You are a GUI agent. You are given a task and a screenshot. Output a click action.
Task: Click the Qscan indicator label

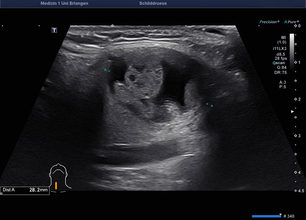click(x=279, y=63)
